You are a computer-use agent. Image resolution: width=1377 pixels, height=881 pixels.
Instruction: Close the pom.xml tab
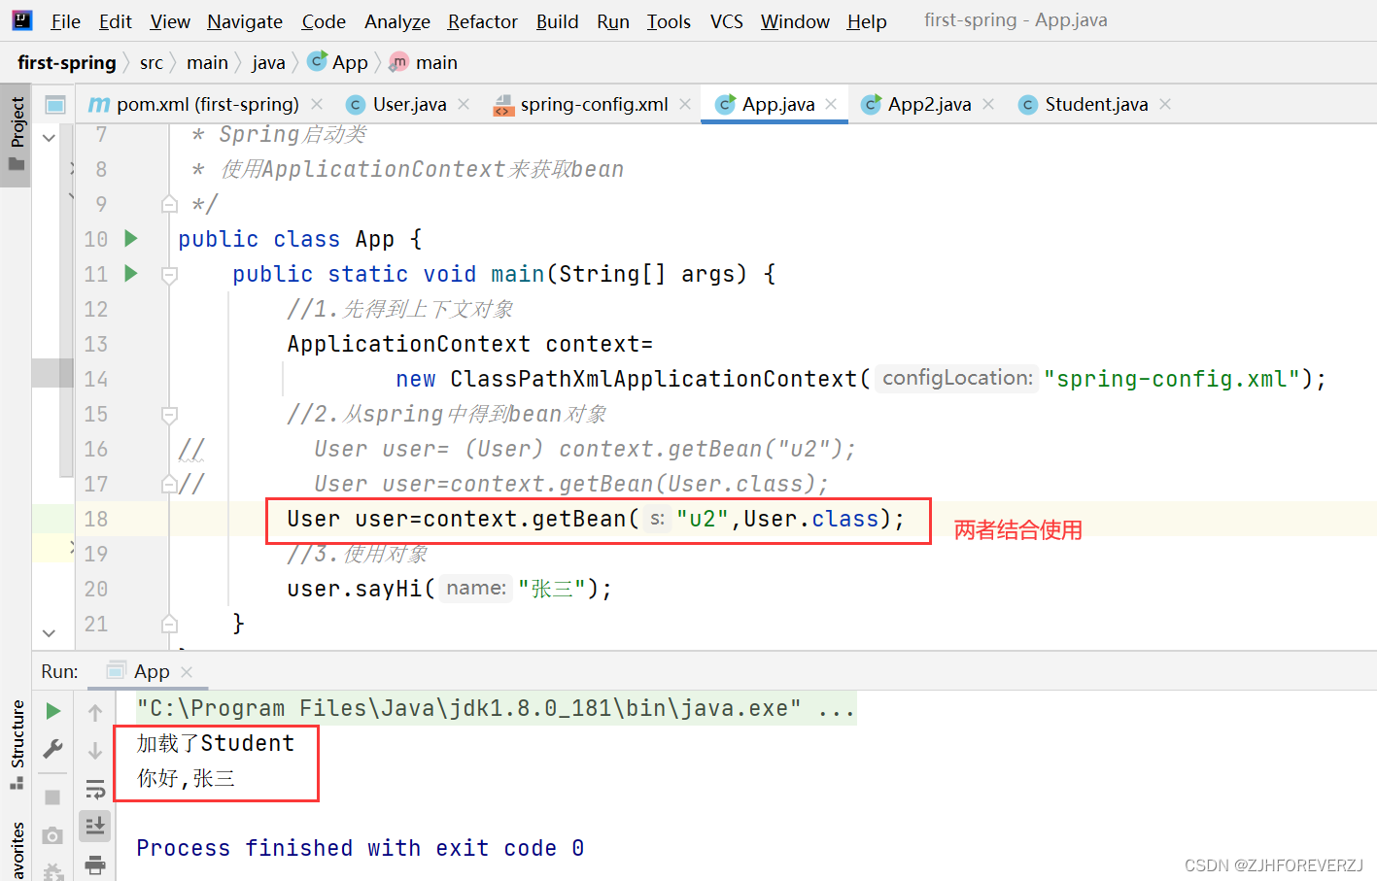(x=317, y=104)
